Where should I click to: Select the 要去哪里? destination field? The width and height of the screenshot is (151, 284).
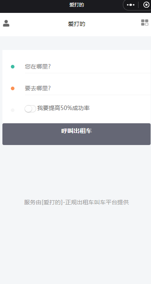(88, 88)
